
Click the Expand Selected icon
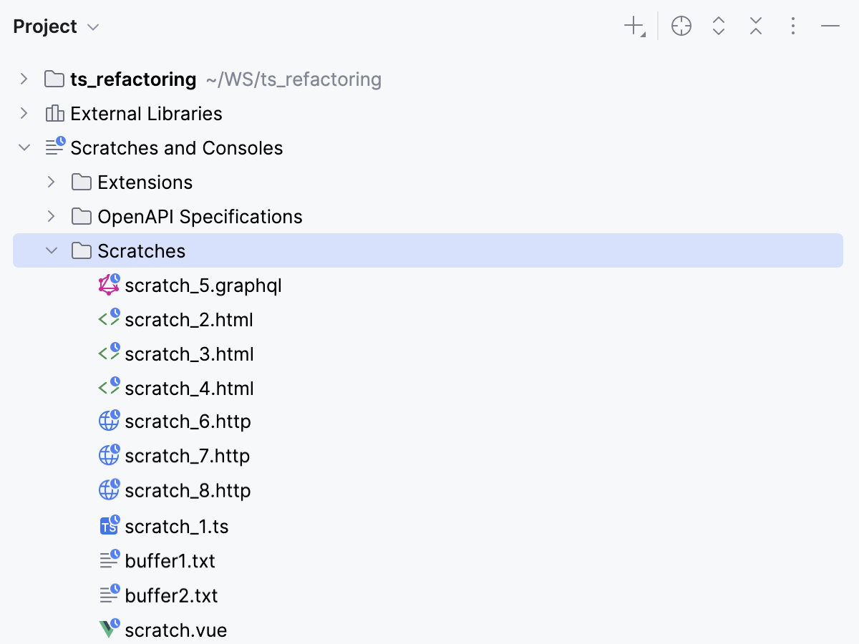click(x=719, y=27)
